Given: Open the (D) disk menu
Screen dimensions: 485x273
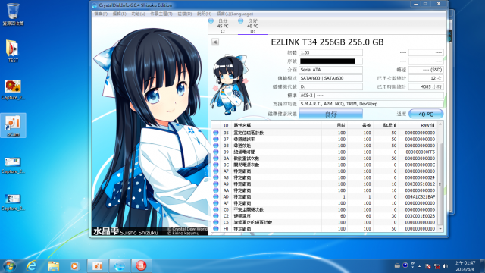Looking at the screenshot, I should pos(185,14).
